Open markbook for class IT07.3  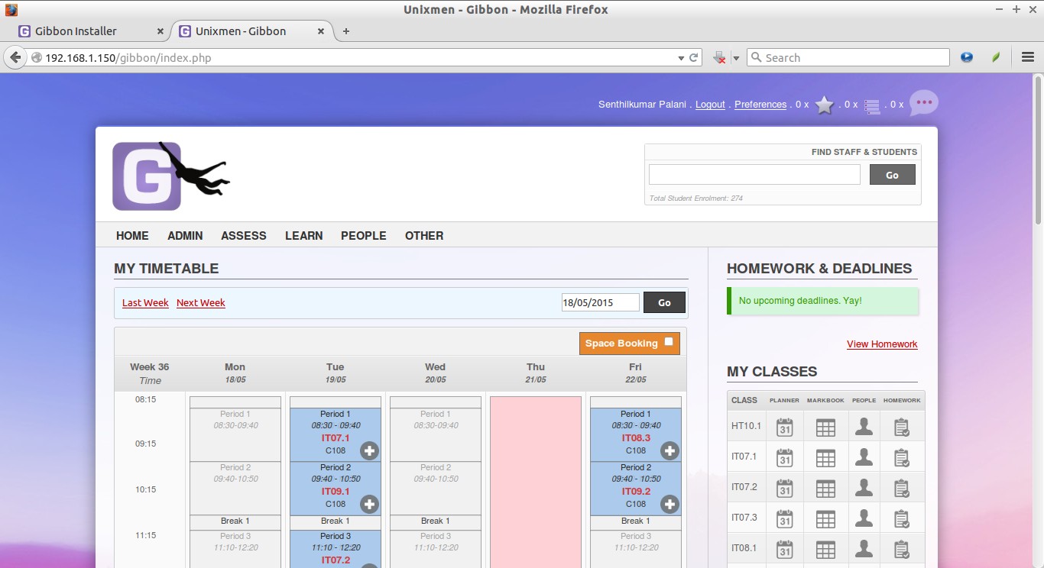[x=825, y=518]
